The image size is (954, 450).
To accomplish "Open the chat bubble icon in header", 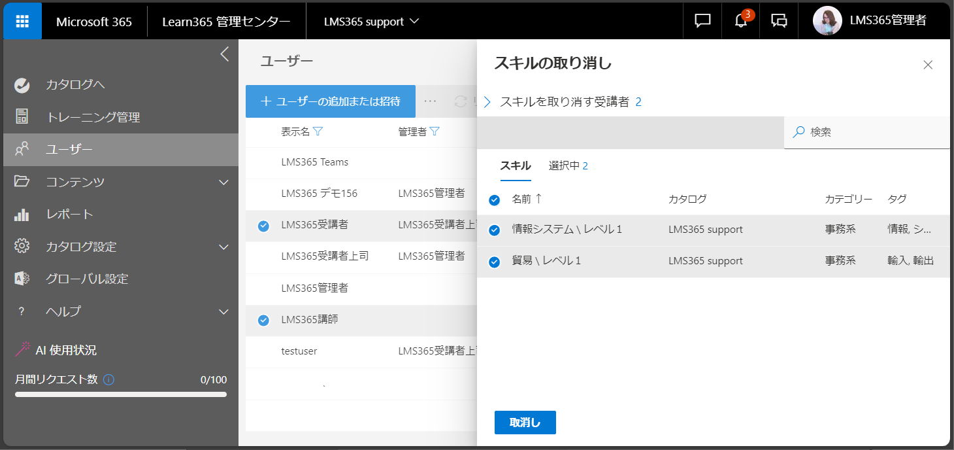I will pos(702,21).
